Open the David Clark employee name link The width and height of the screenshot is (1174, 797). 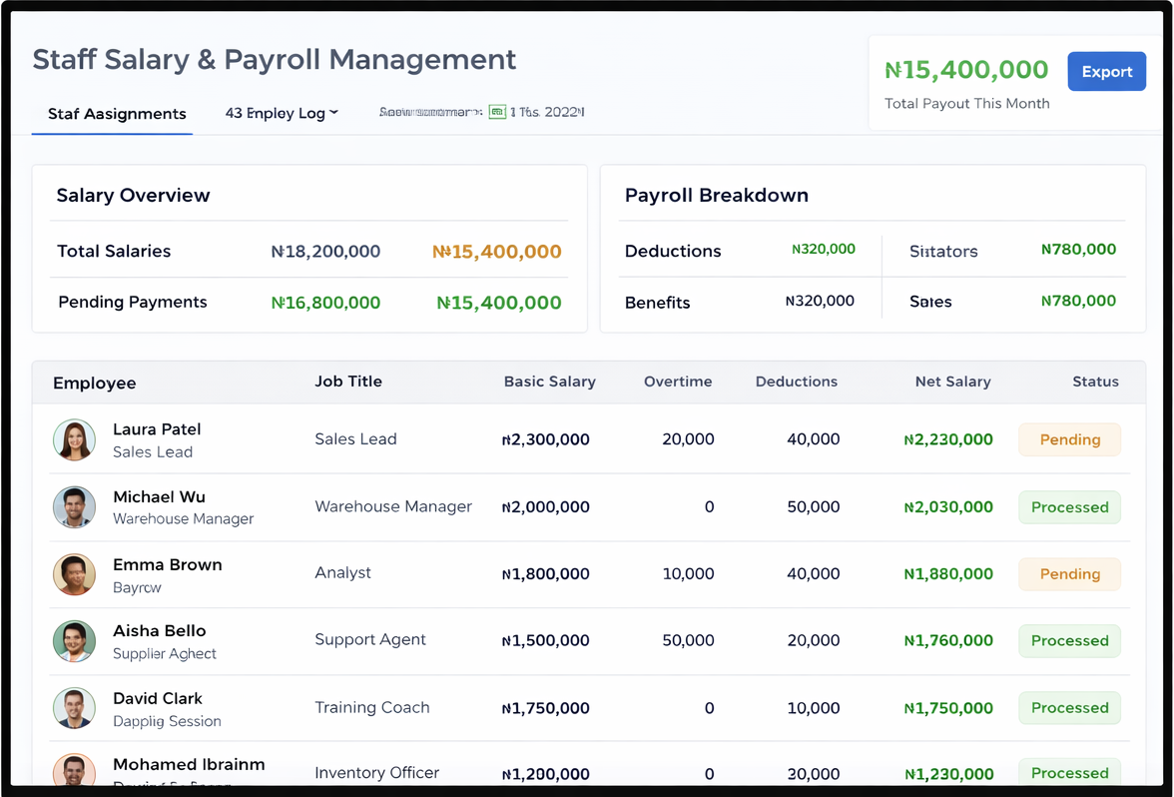tap(158, 698)
